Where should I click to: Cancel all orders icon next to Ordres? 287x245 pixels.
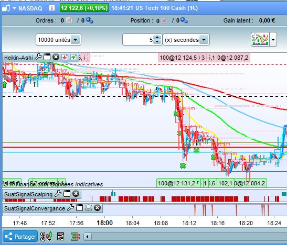69,20
